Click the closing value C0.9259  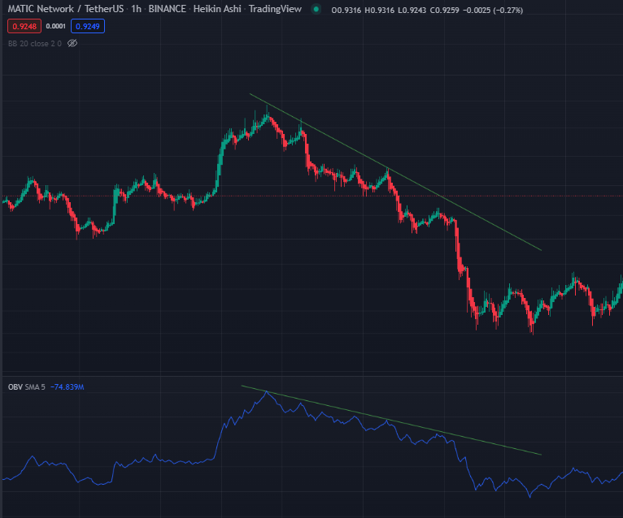(445, 11)
